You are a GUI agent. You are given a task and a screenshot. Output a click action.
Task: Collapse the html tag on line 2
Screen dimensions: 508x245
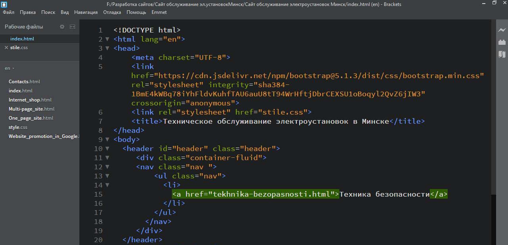click(x=107, y=39)
